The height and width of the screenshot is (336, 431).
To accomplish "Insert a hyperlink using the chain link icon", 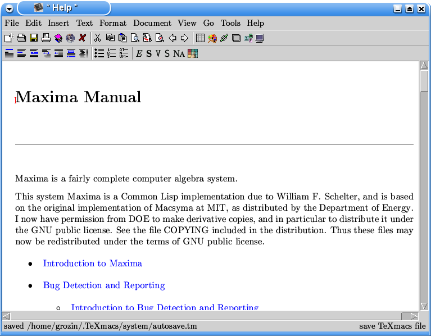I will [x=224, y=38].
